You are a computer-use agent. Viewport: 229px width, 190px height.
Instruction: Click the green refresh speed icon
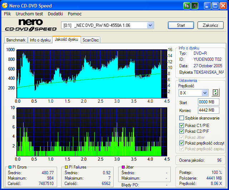point(215,93)
